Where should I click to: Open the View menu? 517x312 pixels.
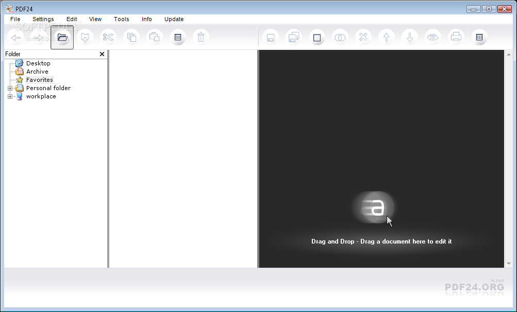click(95, 19)
